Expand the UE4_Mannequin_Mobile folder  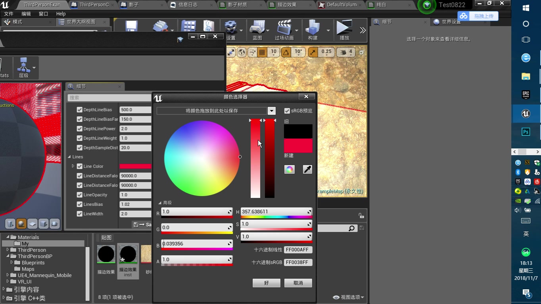(8, 275)
